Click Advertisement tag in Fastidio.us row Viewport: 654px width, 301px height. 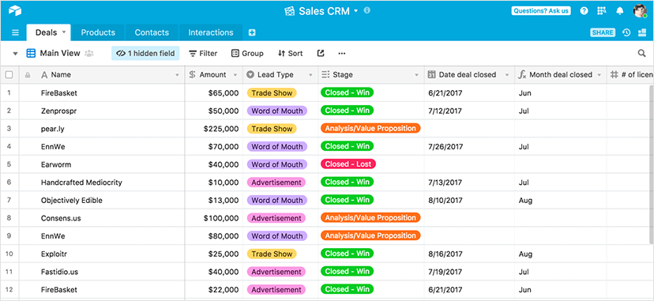tap(276, 272)
